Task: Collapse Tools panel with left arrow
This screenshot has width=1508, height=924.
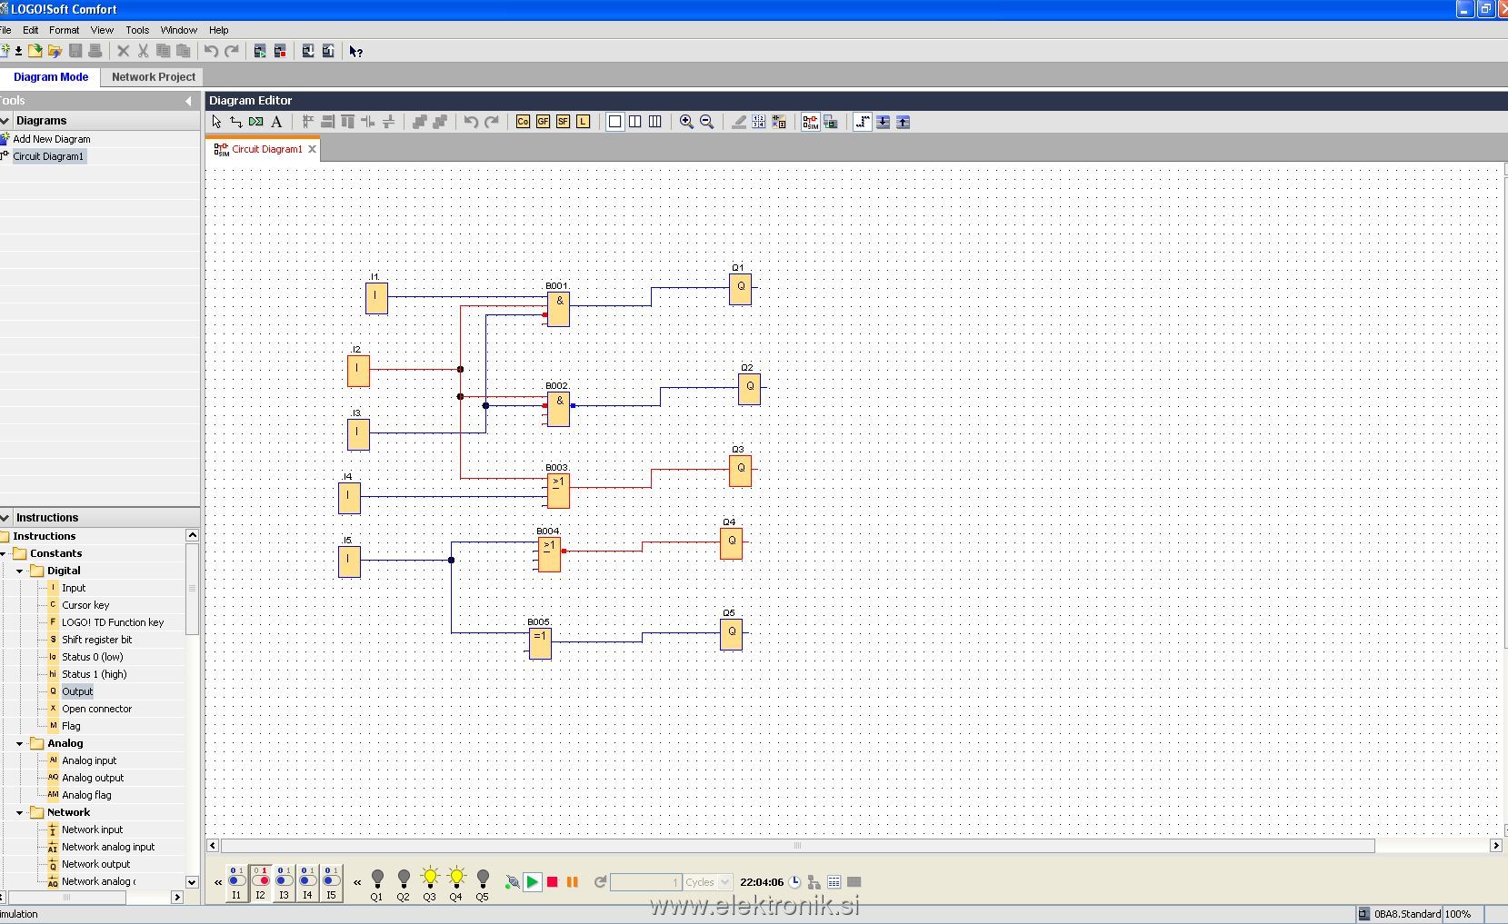Action: [x=189, y=101]
